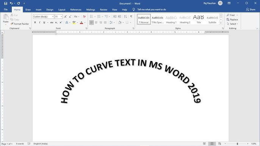Screen dimensions: 260x146
Task: Toggle Italic formatting button
Action: point(39,22)
